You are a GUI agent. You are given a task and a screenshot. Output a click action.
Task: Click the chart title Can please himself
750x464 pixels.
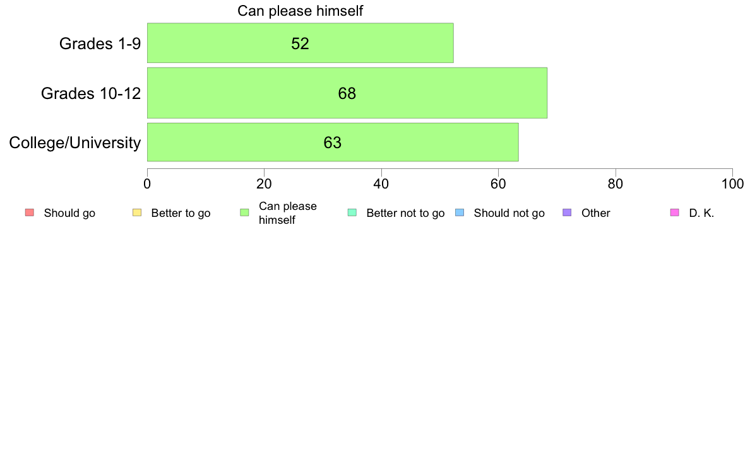(x=301, y=11)
